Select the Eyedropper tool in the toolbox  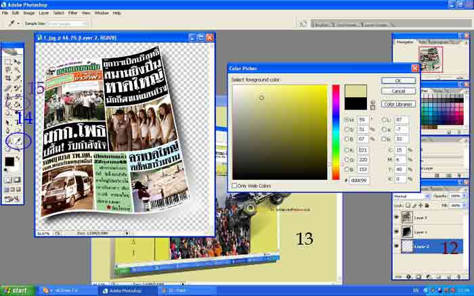(x=18, y=141)
